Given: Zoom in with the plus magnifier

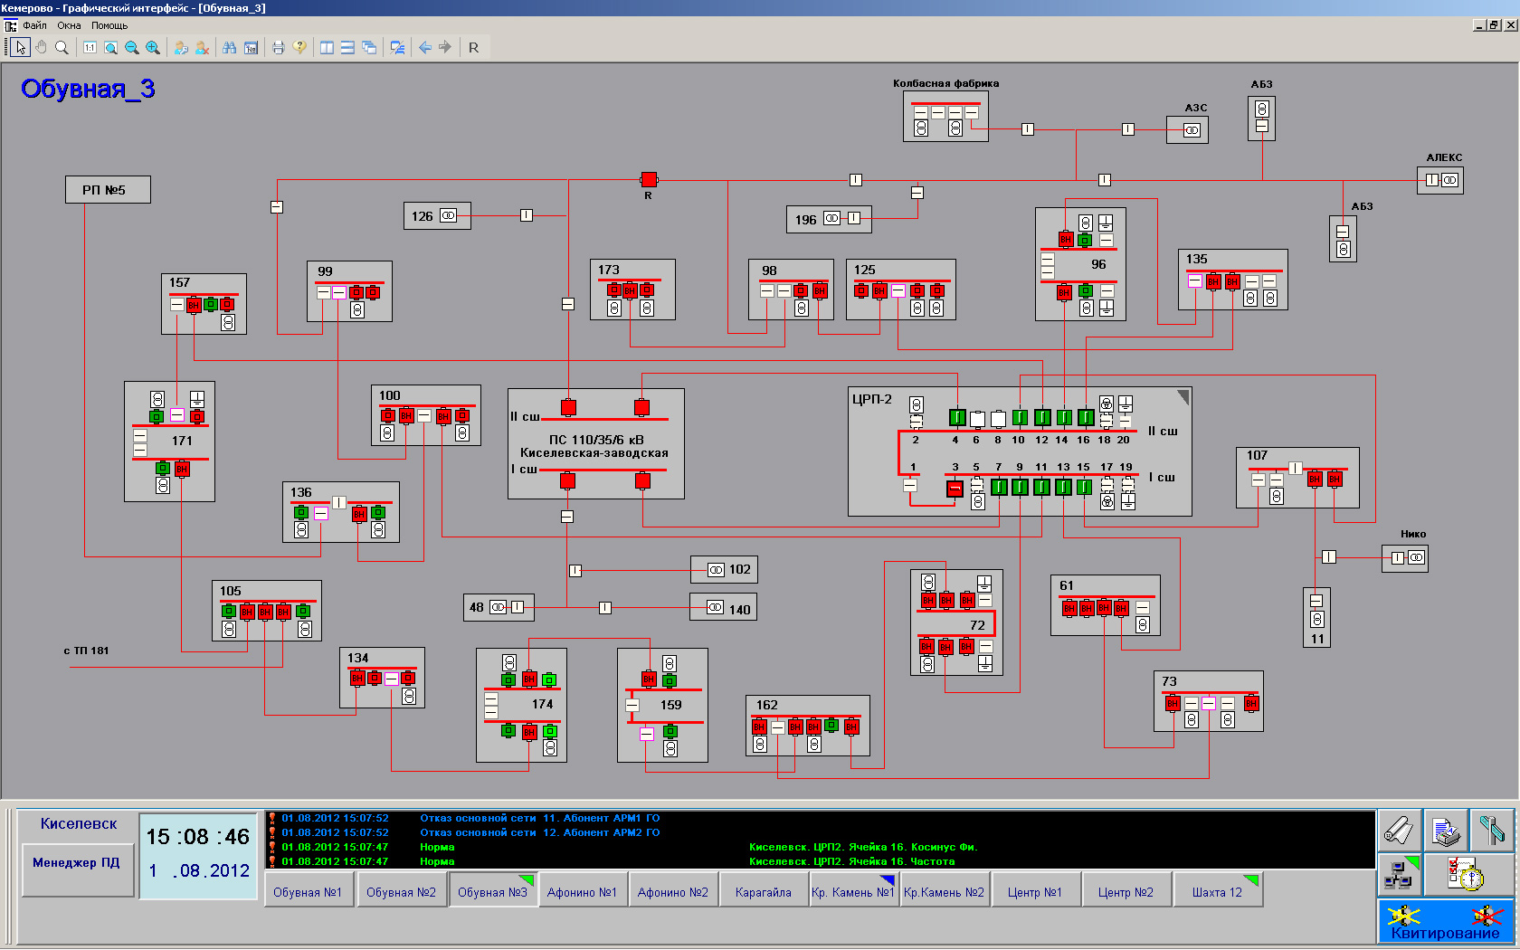Looking at the screenshot, I should click(153, 47).
